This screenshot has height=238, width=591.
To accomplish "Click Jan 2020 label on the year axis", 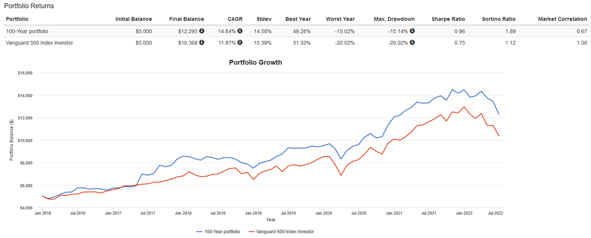I will tap(323, 213).
